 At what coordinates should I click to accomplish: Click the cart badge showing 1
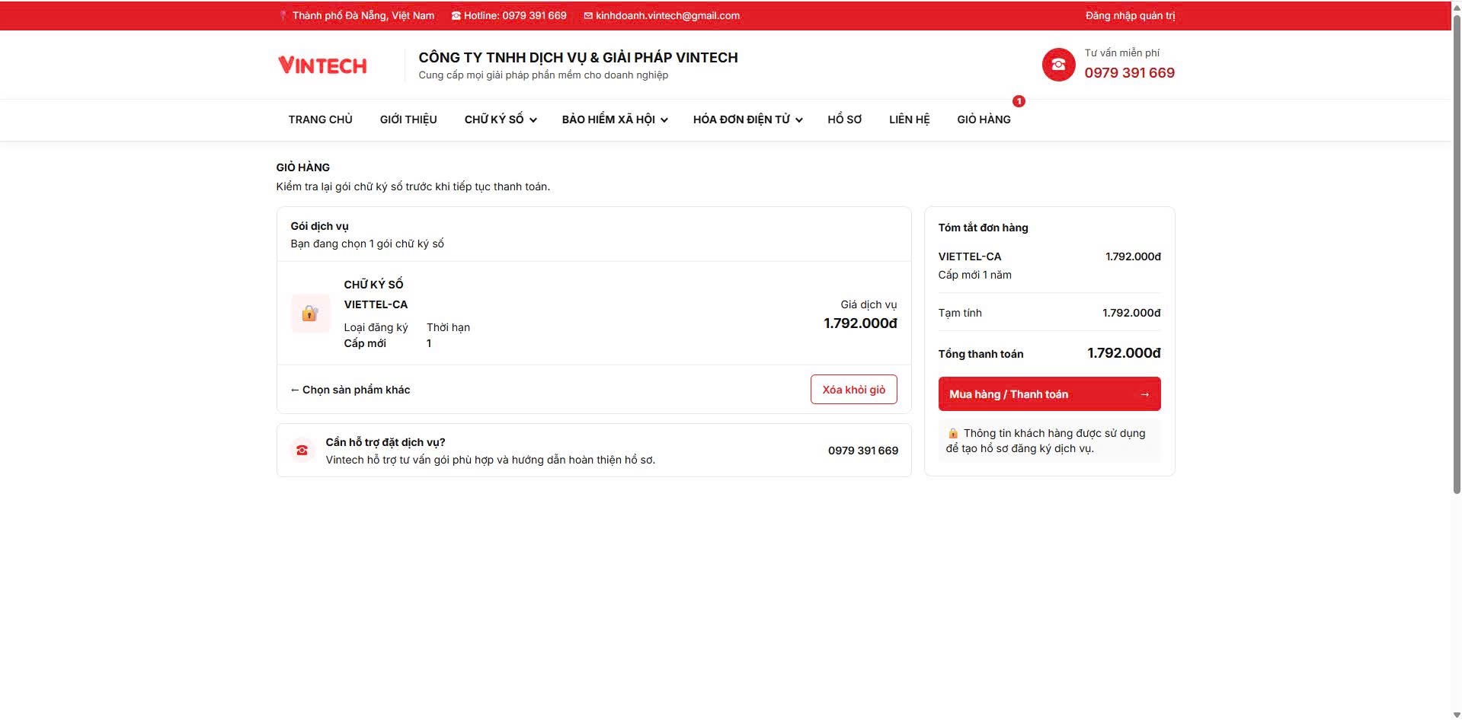(x=1019, y=101)
